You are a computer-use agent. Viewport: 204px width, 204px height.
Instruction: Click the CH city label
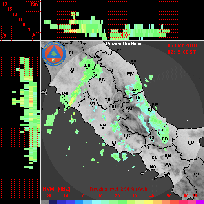pyautogui.click(x=151, y=109)
